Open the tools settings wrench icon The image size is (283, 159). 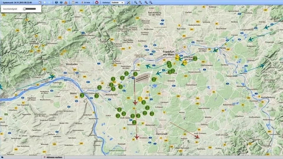[128, 3]
